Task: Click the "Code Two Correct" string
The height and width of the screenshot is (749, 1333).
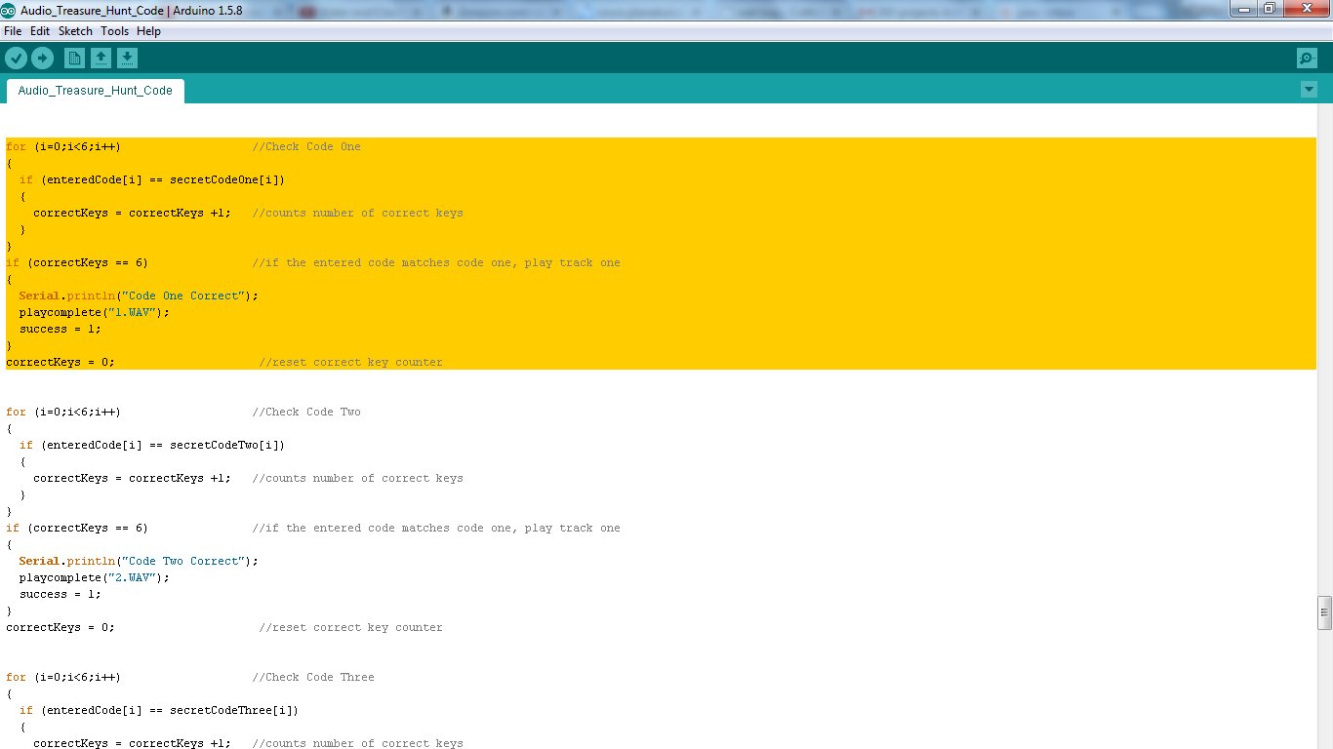Action: point(183,562)
